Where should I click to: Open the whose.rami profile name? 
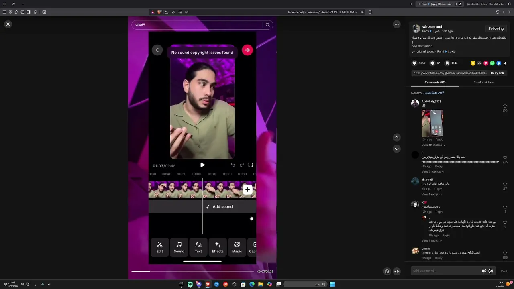(x=432, y=26)
